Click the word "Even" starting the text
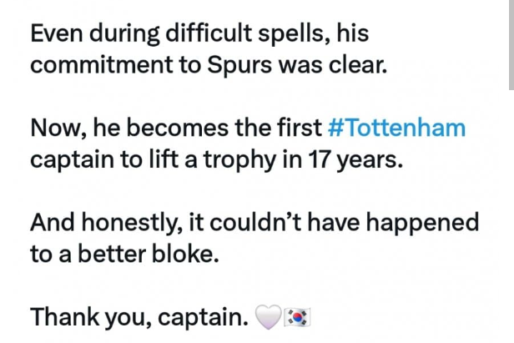The width and height of the screenshot is (514, 343). coord(57,33)
